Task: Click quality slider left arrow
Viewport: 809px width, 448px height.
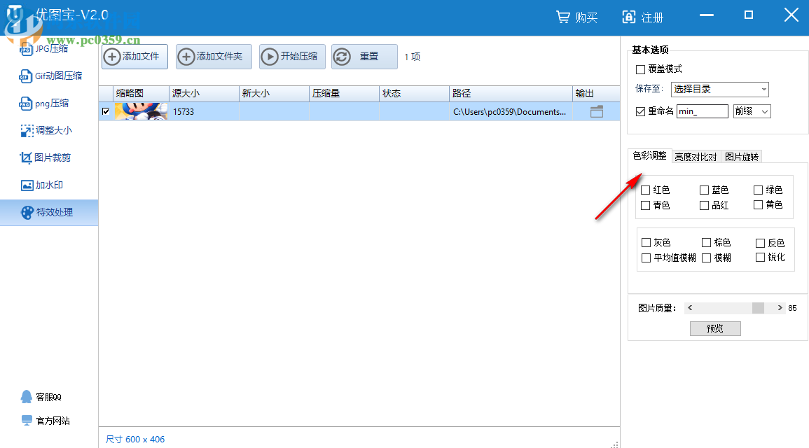Action: click(x=690, y=308)
